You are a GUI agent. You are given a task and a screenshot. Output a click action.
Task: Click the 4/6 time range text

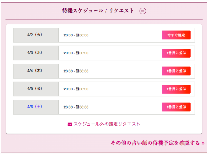(x=76, y=107)
